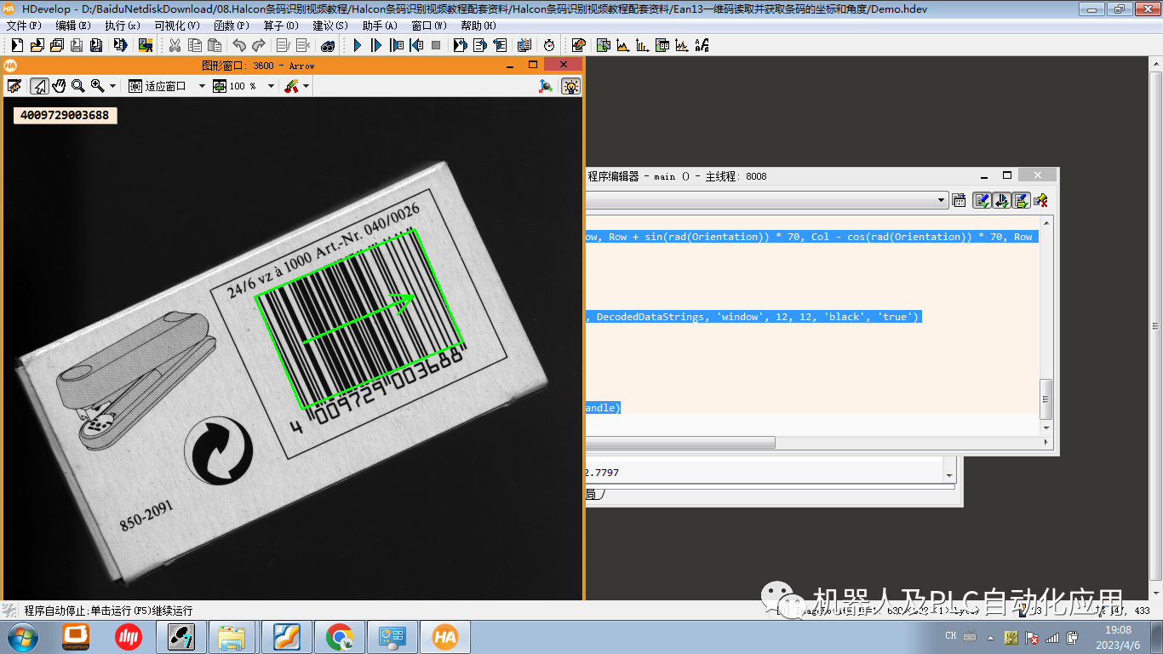Click the code line containing DecodedDataStrings
Image resolution: width=1163 pixels, height=654 pixels.
point(754,317)
